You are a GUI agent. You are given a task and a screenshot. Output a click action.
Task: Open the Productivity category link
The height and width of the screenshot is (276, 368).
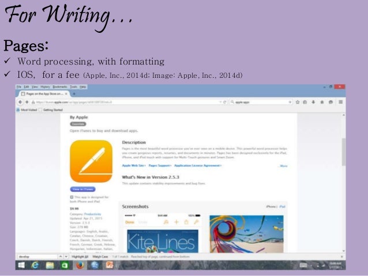pyautogui.click(x=93, y=214)
